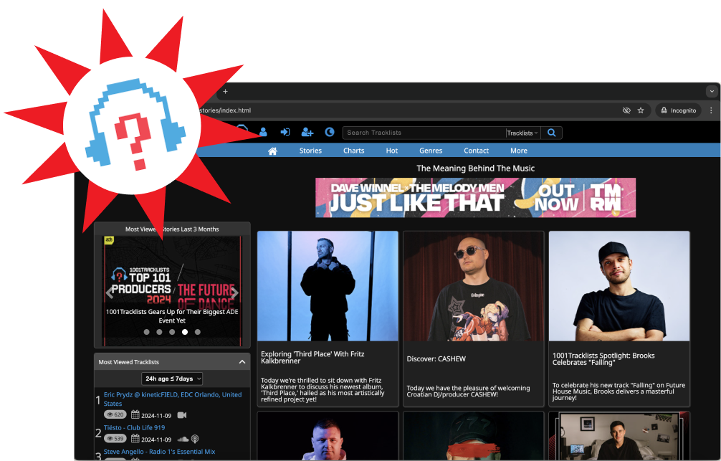Screen dimensions: 721x461
Task: Click the Most Viewed Stories panel header
Action: [172, 229]
